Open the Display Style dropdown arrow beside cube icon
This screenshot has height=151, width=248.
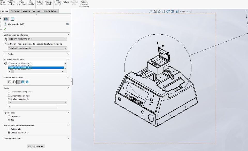[180, 12]
